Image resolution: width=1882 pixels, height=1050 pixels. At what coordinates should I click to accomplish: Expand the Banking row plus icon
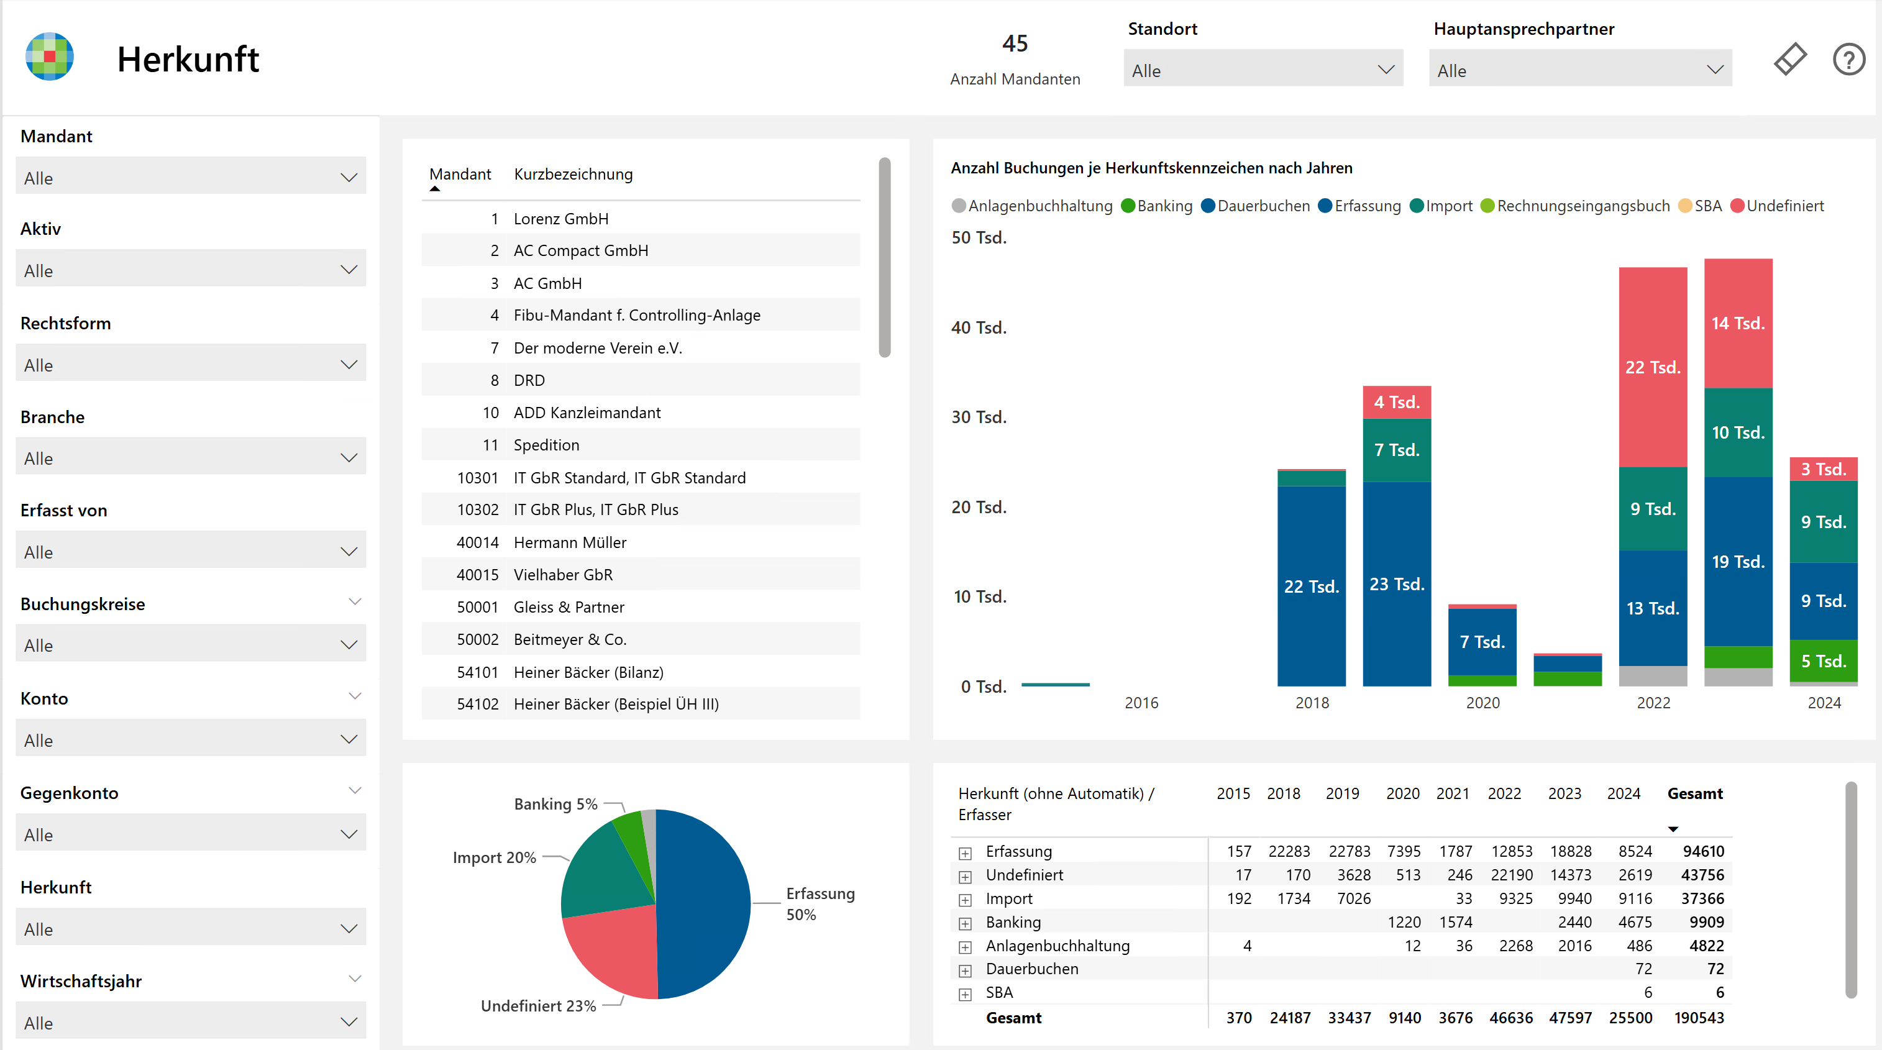coord(965,924)
